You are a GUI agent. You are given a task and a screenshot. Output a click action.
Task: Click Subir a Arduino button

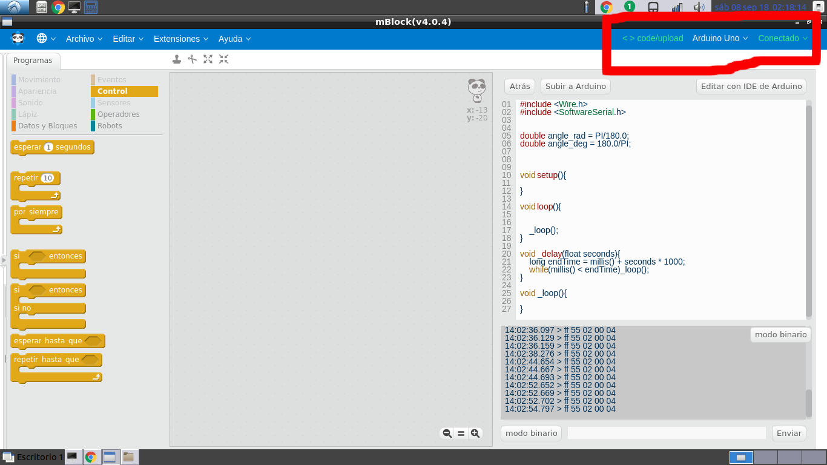tap(576, 86)
